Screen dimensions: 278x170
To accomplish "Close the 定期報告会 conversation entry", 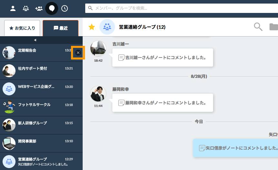I will (x=78, y=53).
